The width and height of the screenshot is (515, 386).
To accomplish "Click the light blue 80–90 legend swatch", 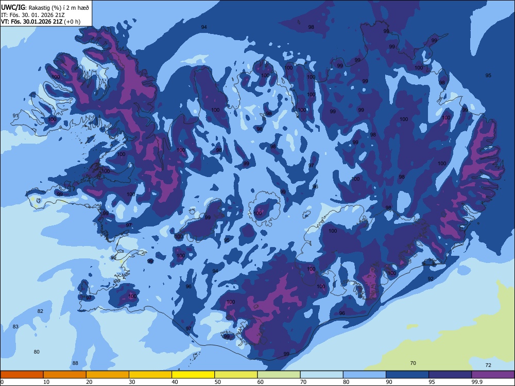I will 365,375.
